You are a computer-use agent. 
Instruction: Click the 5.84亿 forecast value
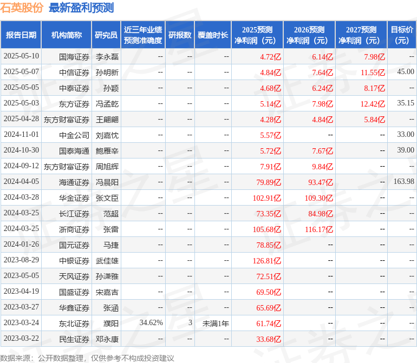pos(374,120)
